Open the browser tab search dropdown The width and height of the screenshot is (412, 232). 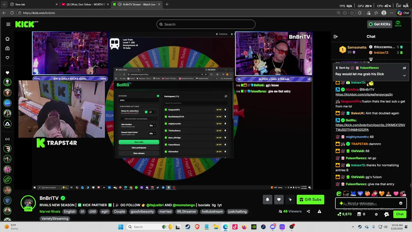click(x=4, y=5)
